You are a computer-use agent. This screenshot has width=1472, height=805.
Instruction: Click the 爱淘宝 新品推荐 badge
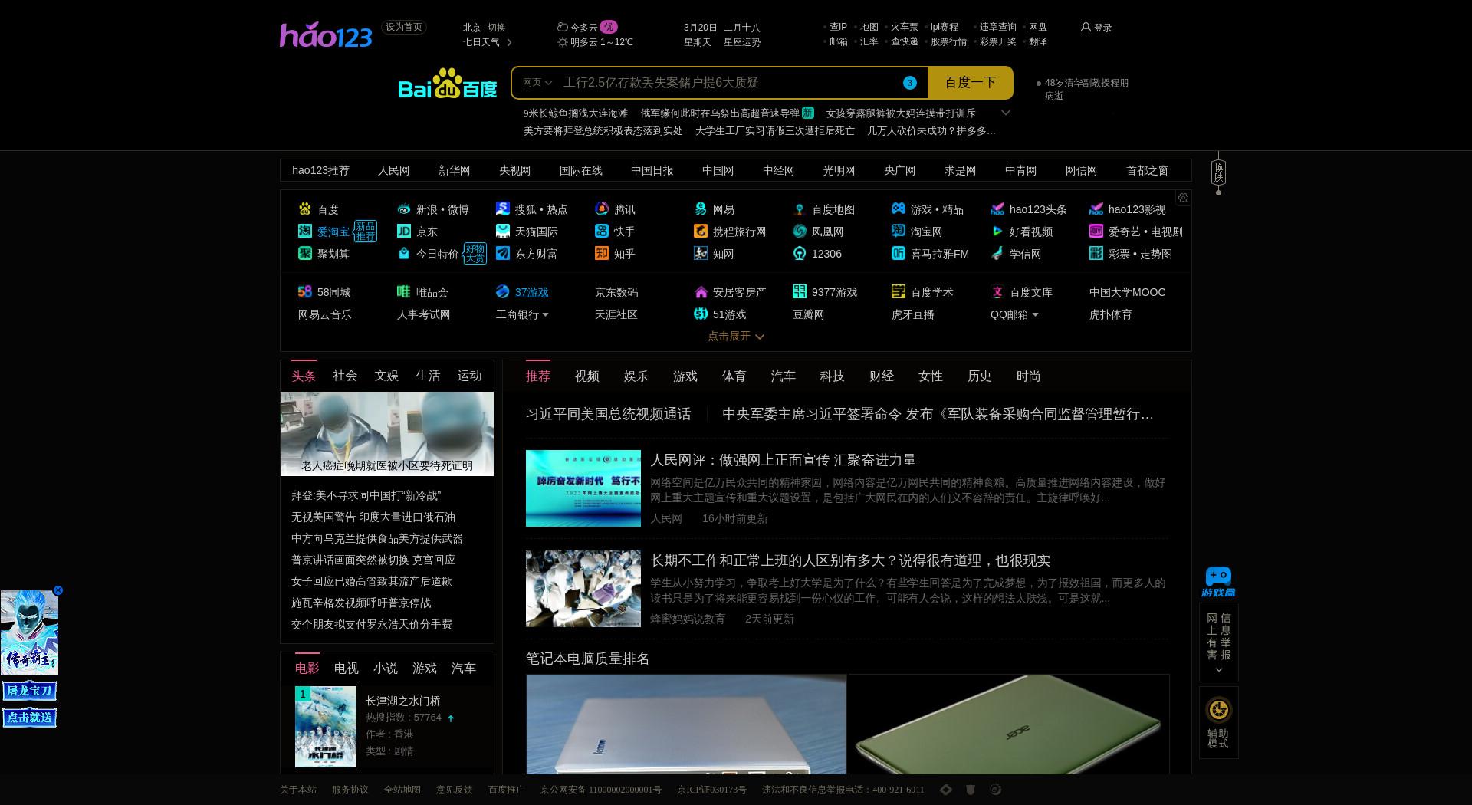(x=366, y=232)
